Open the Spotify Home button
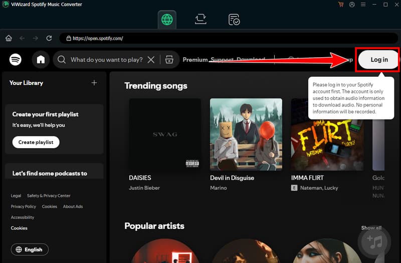 41,59
